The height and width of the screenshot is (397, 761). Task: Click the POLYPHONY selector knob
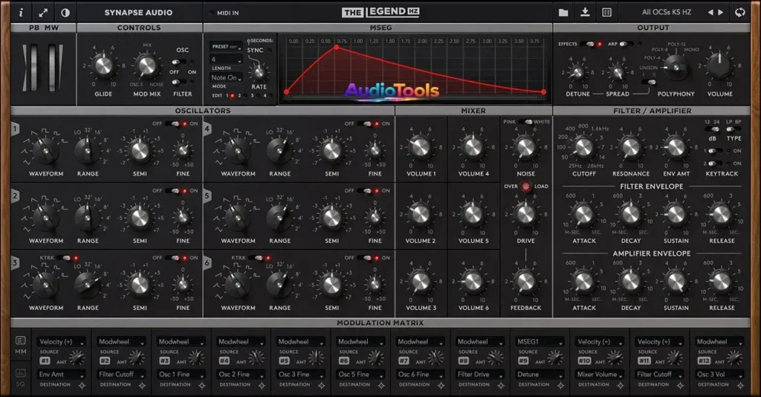click(676, 68)
